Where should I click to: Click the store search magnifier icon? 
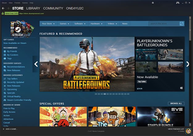[182, 24]
